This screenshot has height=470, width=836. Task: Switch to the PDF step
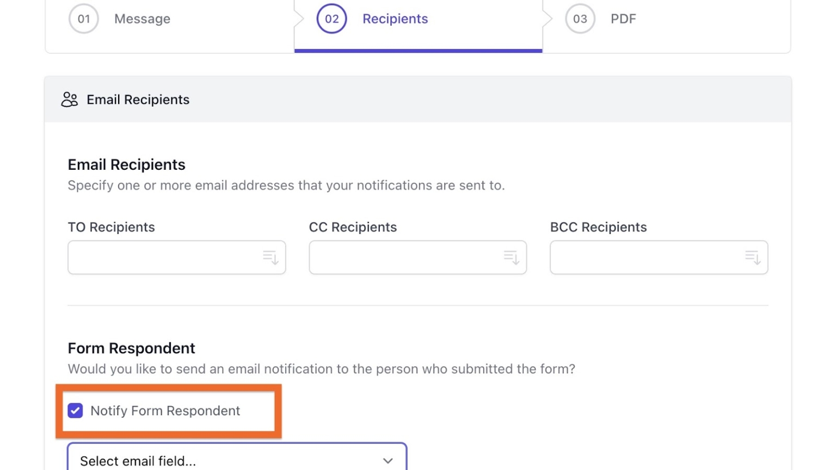pos(622,18)
